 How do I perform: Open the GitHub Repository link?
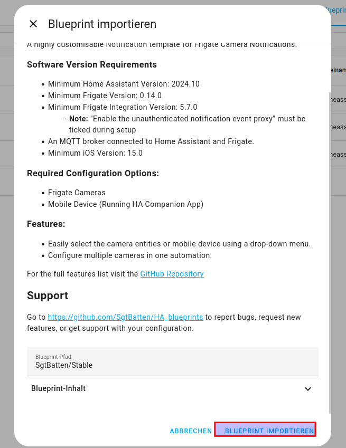(172, 274)
